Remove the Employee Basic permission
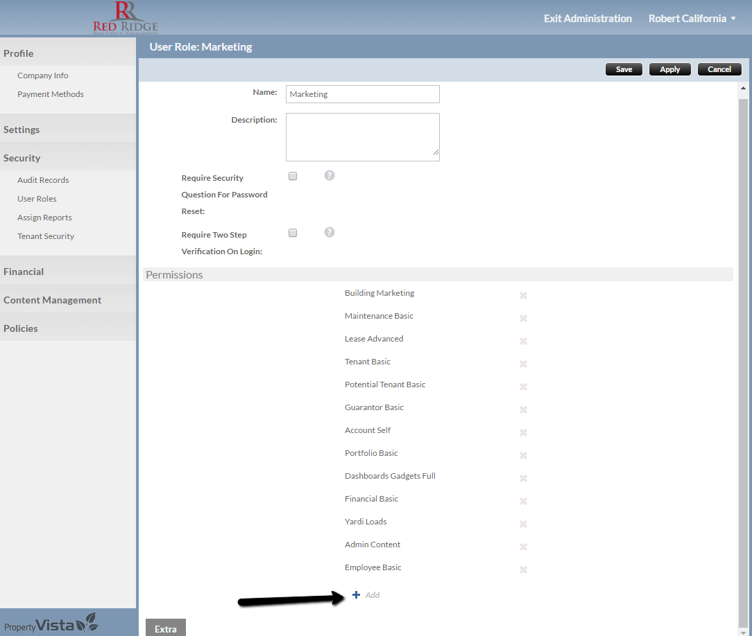Image resolution: width=752 pixels, height=636 pixels. click(x=523, y=570)
